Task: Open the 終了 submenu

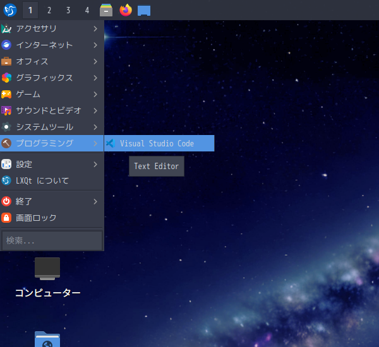Action: (52, 201)
